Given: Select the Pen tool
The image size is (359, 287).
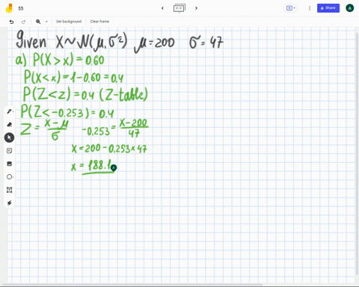Looking at the screenshot, I should [x=9, y=111].
